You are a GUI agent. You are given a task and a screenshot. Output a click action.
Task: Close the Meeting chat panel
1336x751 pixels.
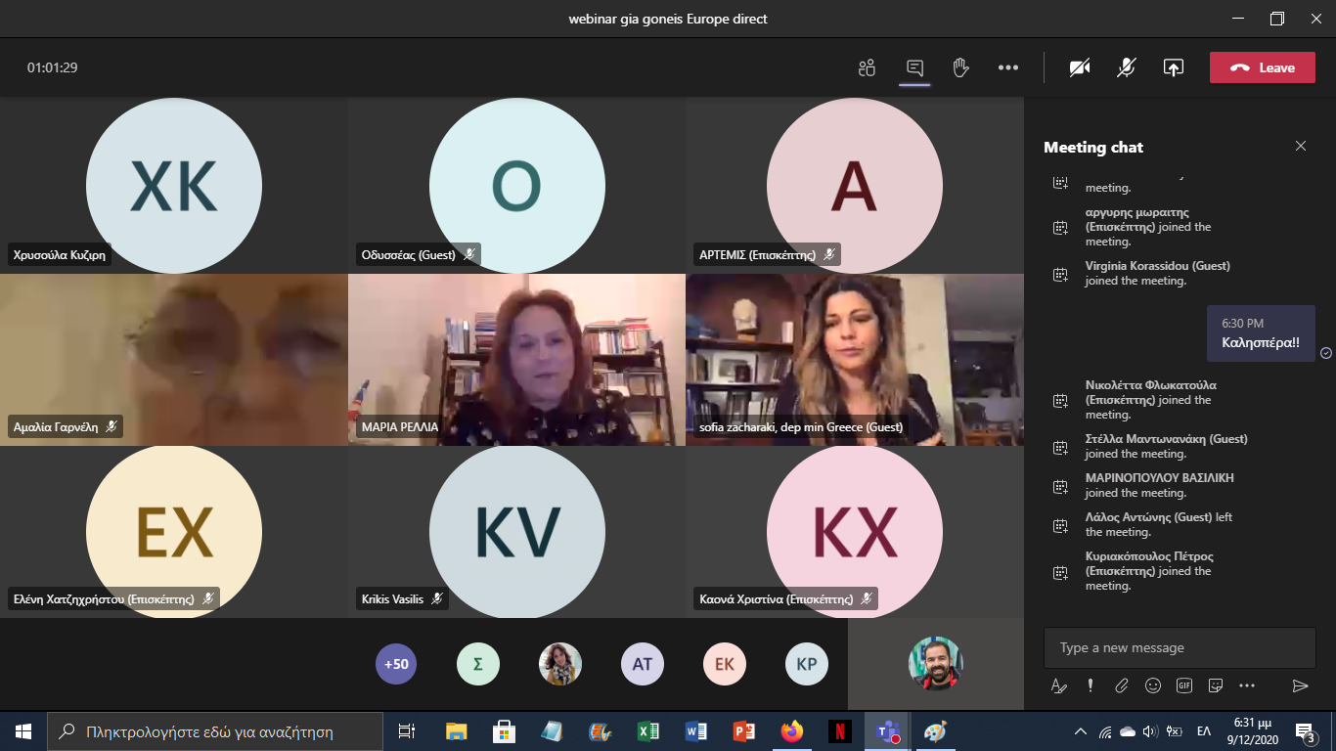point(1300,147)
